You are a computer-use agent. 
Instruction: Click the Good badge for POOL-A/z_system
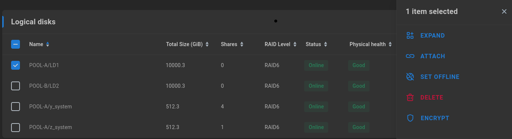coord(359,127)
